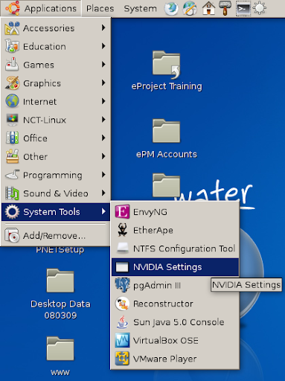Click the EnvyNG magenta E icon
The height and width of the screenshot is (381, 285).
coord(122,212)
